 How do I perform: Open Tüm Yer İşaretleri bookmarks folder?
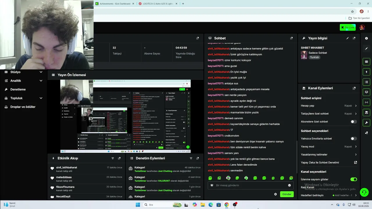359,18
